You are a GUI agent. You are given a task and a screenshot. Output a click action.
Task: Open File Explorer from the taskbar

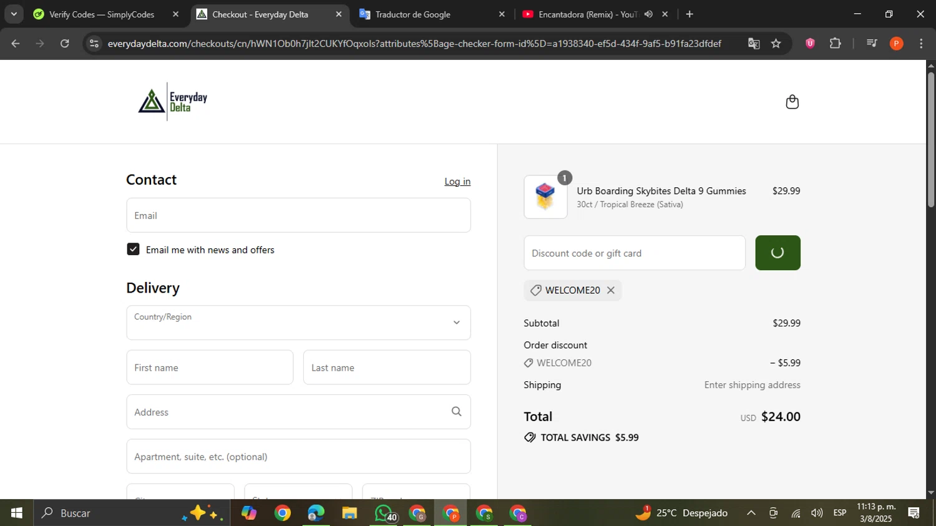click(x=349, y=513)
